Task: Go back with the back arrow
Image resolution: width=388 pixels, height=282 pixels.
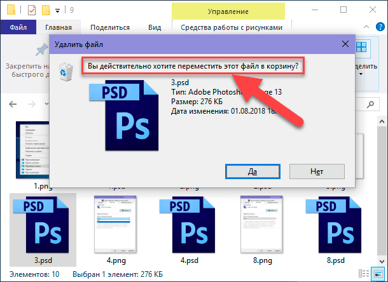Action: pyautogui.click(x=13, y=104)
